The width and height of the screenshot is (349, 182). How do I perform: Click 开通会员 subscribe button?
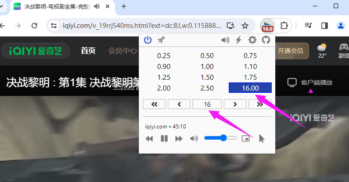(291, 51)
